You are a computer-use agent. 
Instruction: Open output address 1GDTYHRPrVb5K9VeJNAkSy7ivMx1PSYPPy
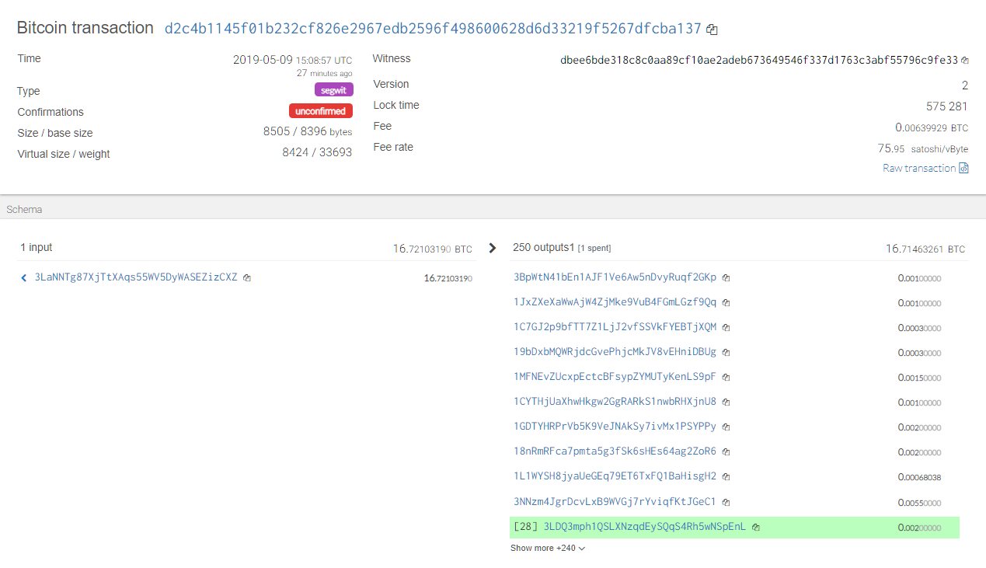click(x=615, y=427)
